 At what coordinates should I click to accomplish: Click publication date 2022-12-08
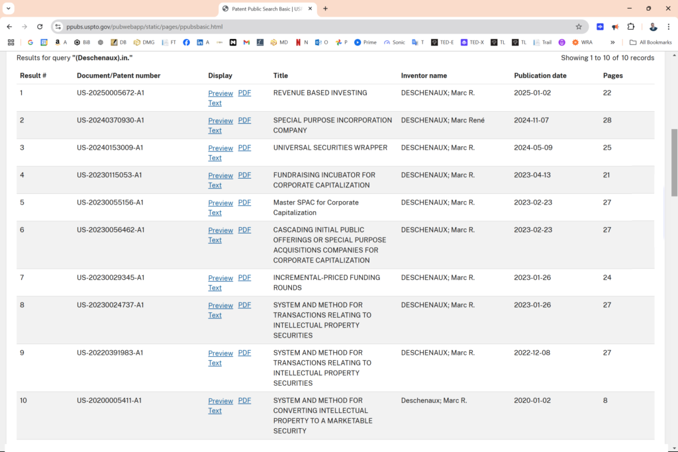click(x=532, y=353)
